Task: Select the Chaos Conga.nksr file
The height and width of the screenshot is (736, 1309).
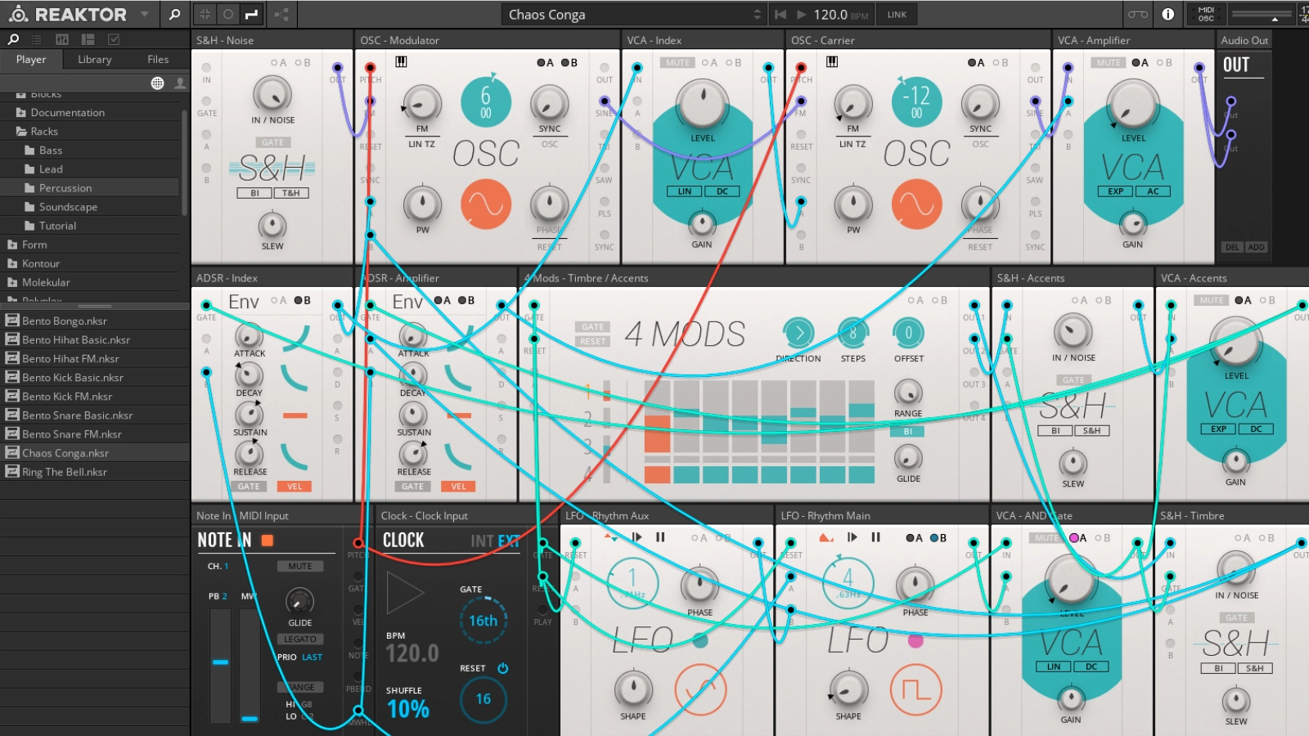Action: (95, 453)
